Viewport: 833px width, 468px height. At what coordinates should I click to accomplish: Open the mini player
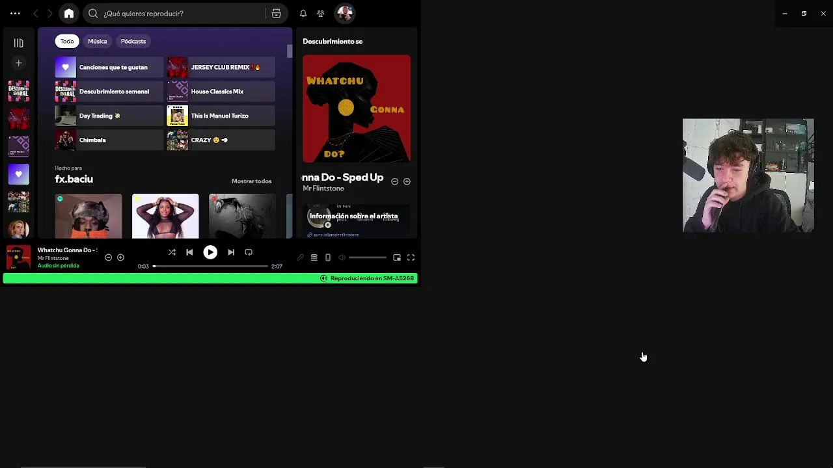tap(397, 258)
